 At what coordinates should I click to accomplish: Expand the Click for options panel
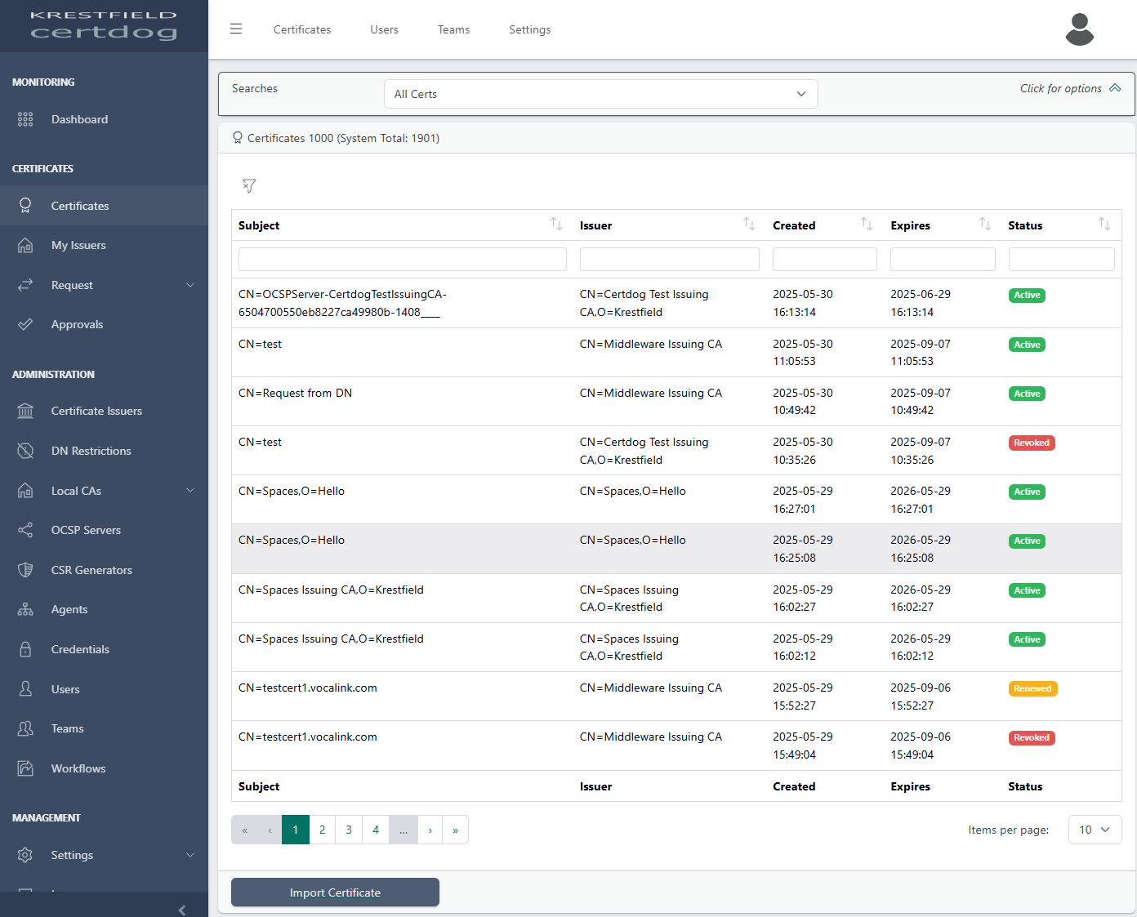pyautogui.click(x=1070, y=88)
